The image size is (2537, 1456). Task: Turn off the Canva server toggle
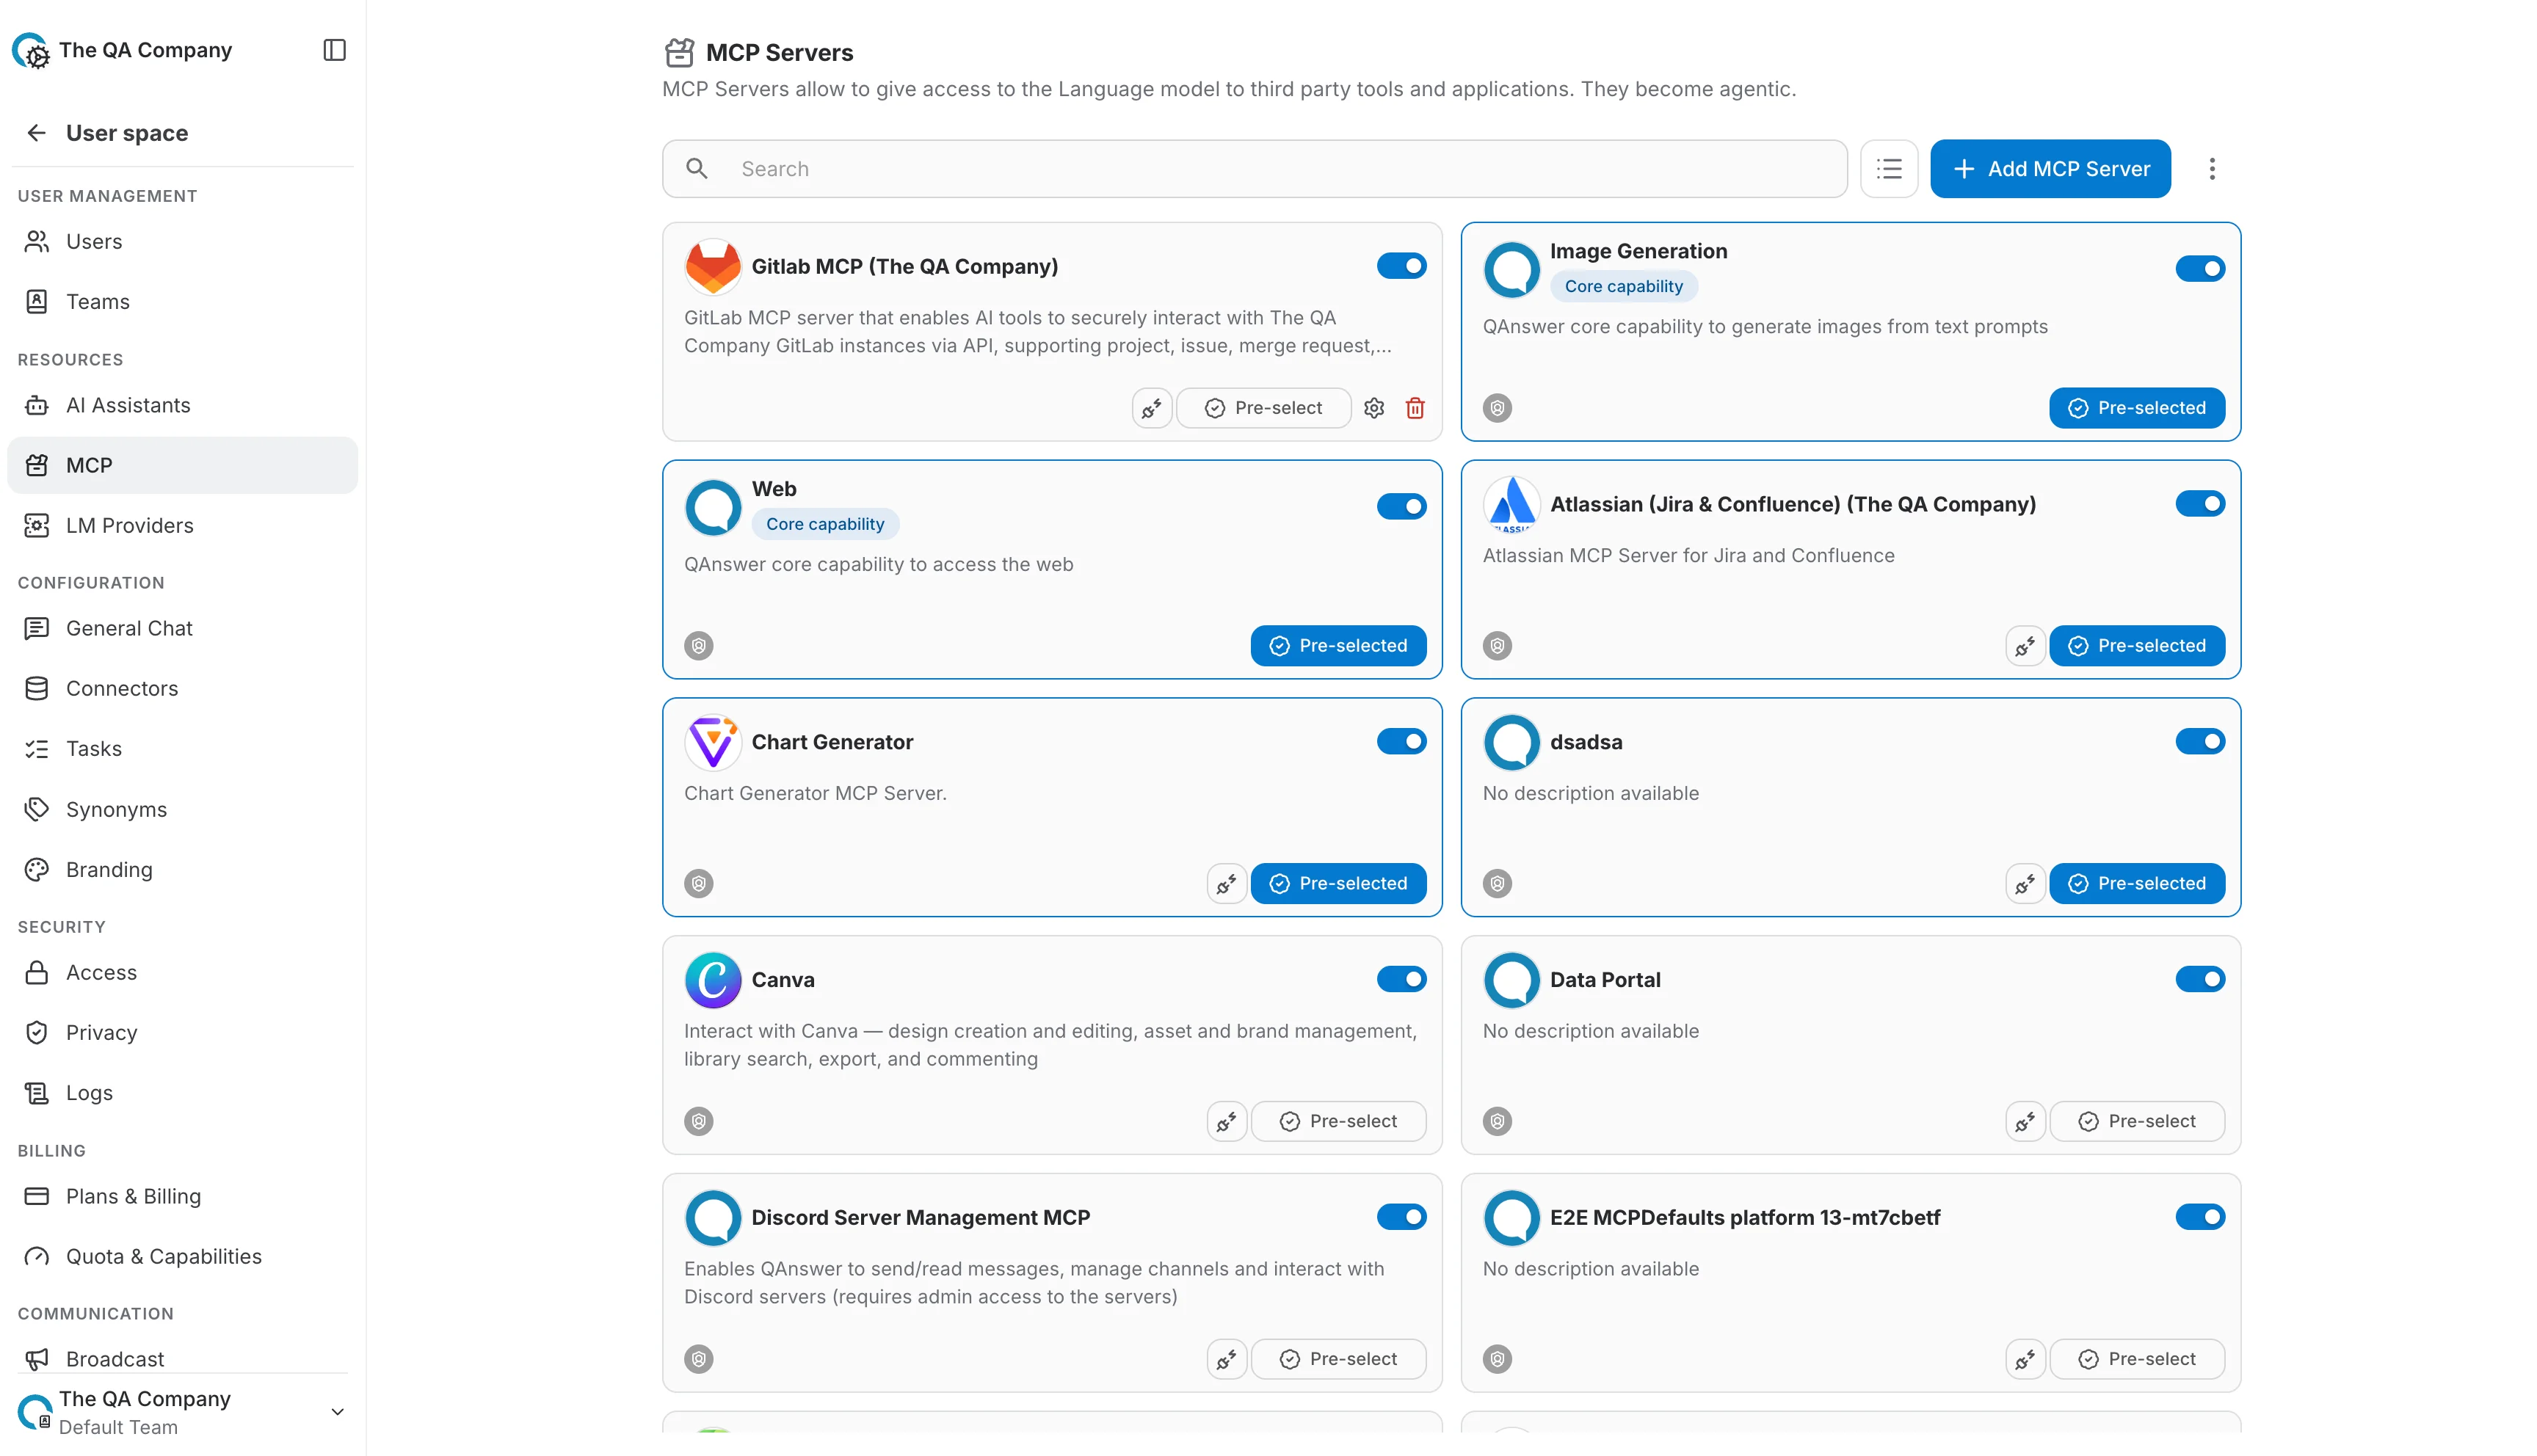tap(1401, 980)
